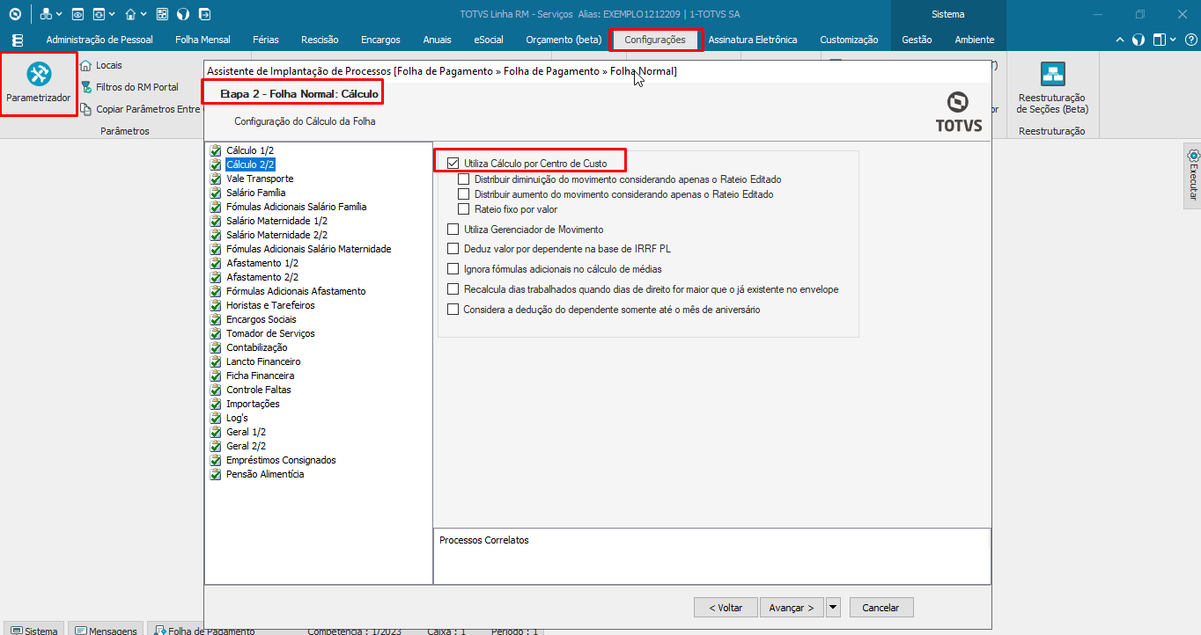Enable Utiliza Gerenciador de Movimento

point(453,230)
